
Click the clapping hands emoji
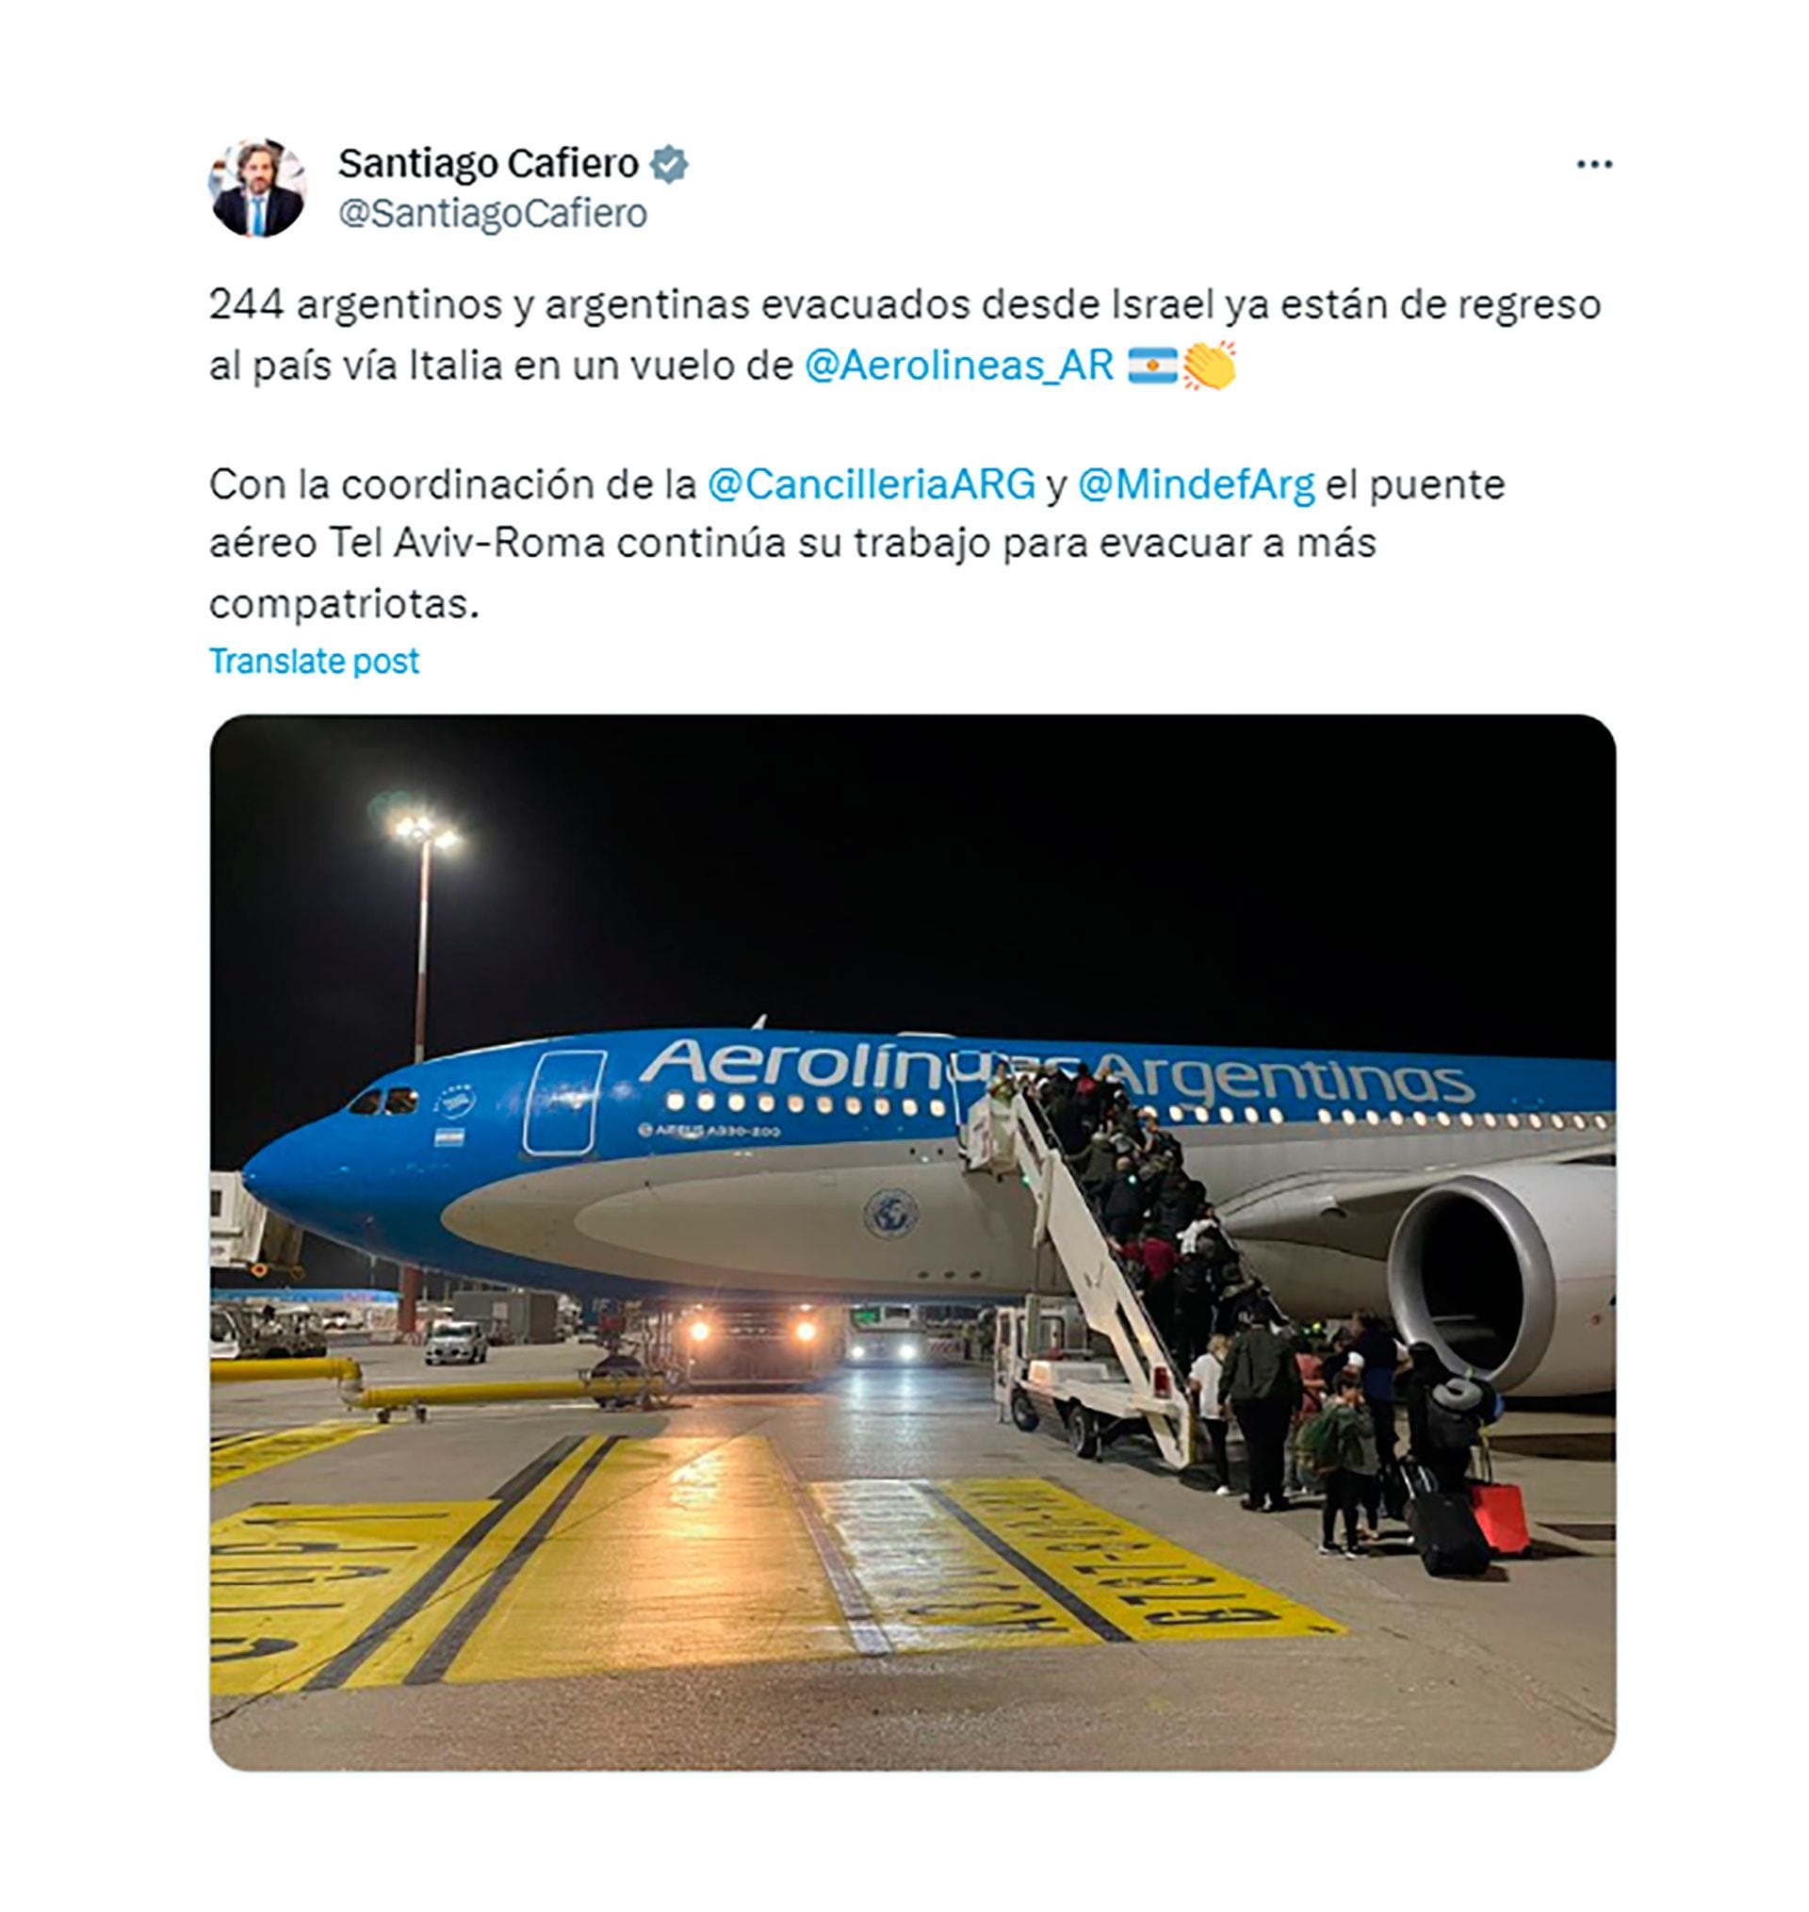click(x=1209, y=367)
